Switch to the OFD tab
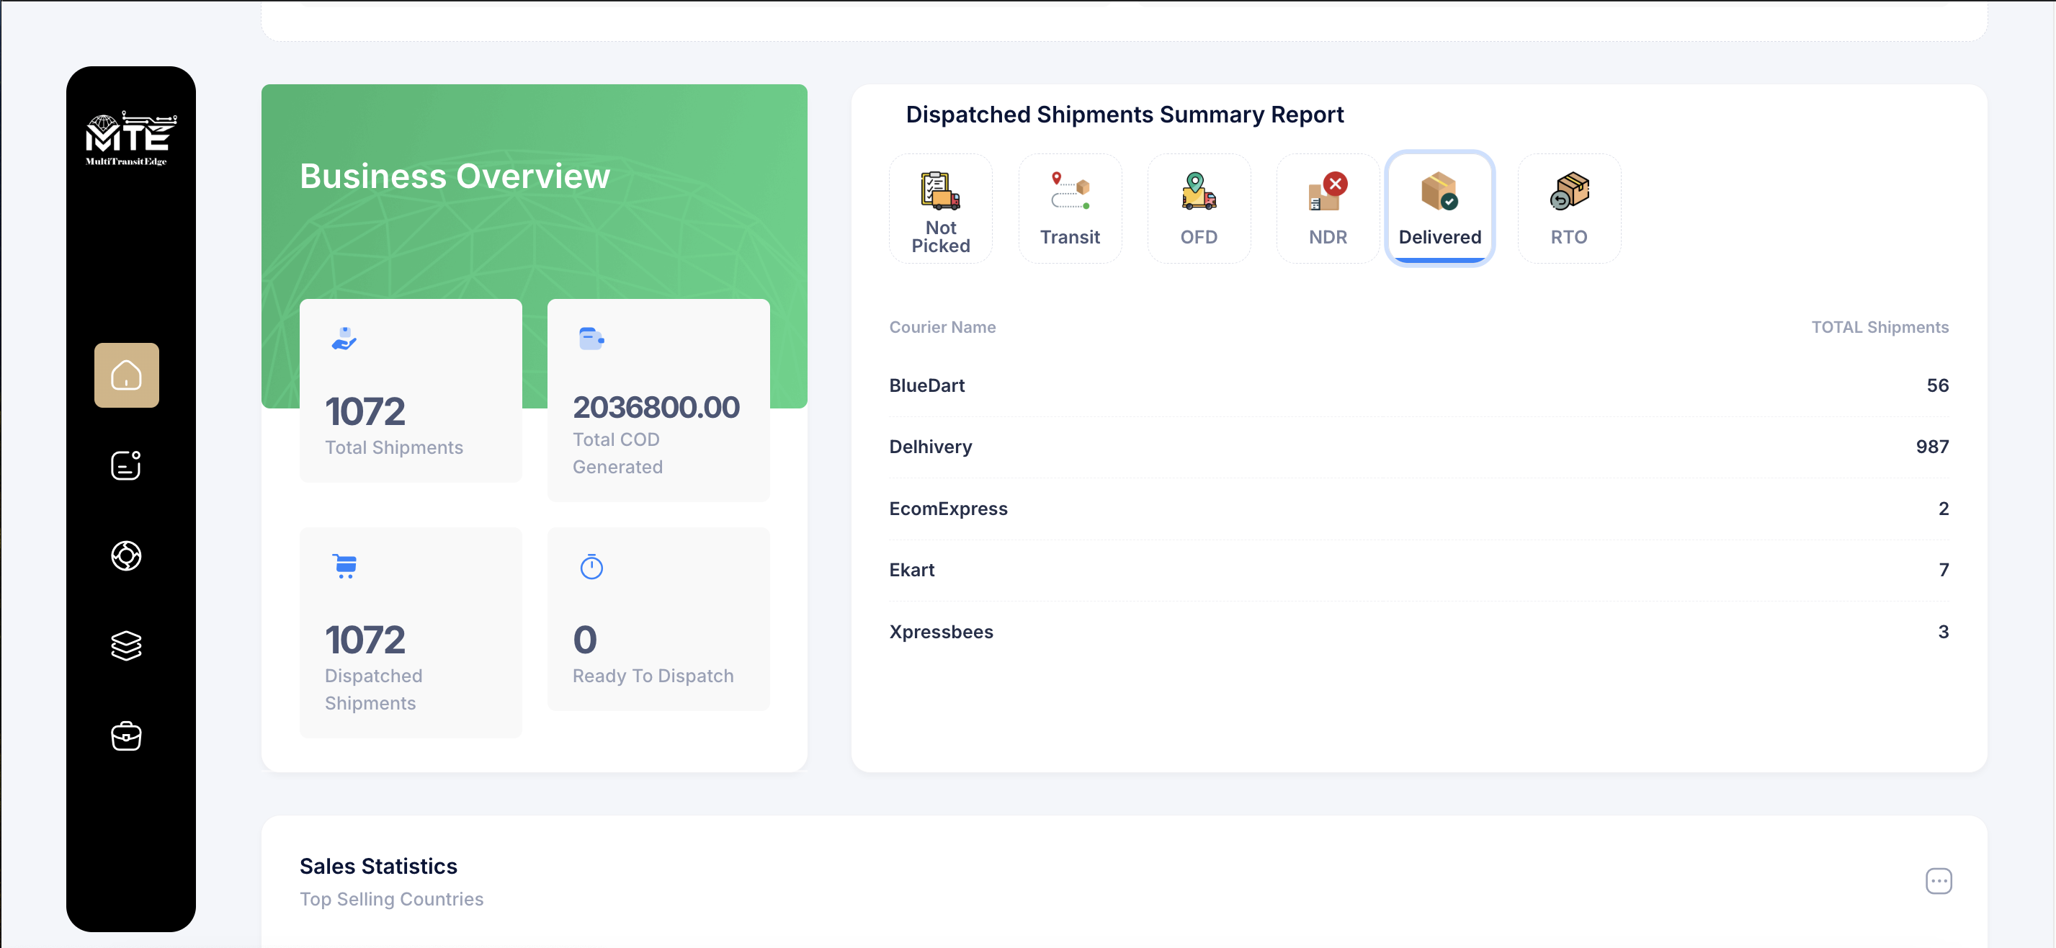The image size is (2056, 948). (1199, 208)
